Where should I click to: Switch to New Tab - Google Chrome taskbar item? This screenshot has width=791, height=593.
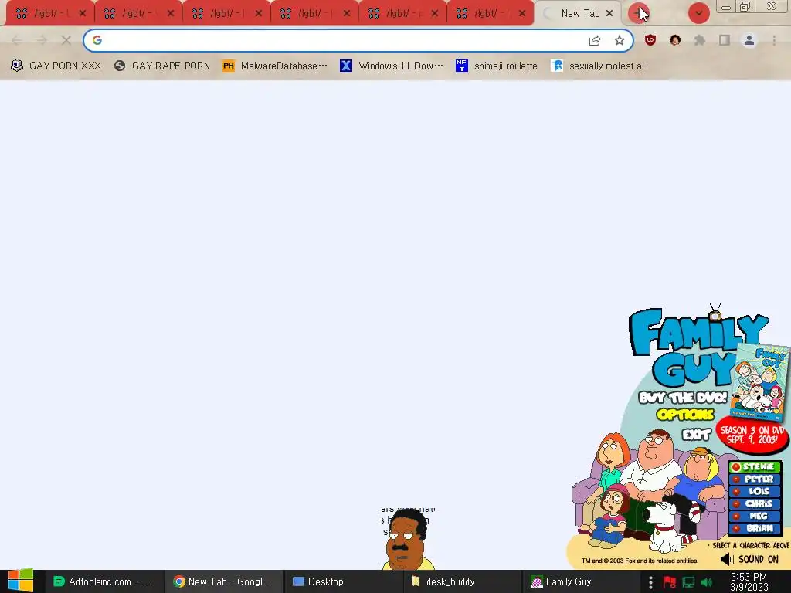click(225, 582)
